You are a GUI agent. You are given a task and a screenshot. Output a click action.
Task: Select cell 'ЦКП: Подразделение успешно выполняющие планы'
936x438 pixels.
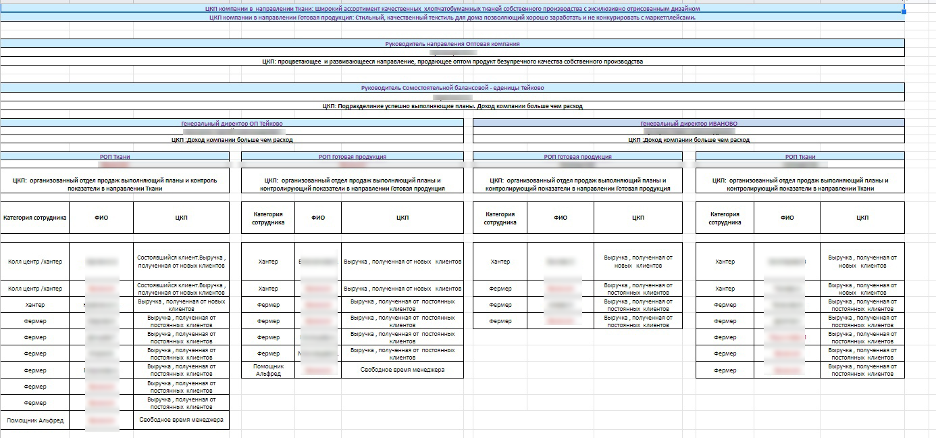click(x=452, y=106)
